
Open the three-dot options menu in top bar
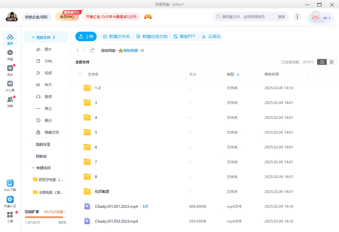(297, 17)
